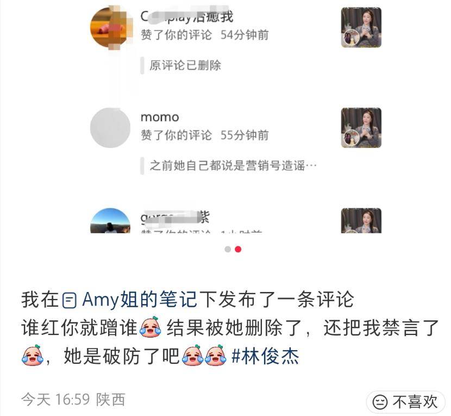The width and height of the screenshot is (451, 416).
Task: Open momo's gray profile avatar
Action: 110,128
